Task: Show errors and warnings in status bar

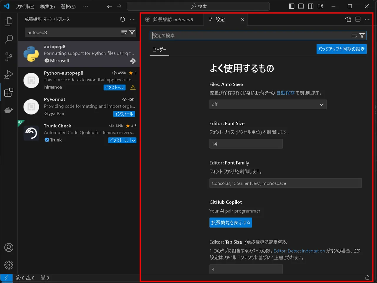Action: [25, 278]
